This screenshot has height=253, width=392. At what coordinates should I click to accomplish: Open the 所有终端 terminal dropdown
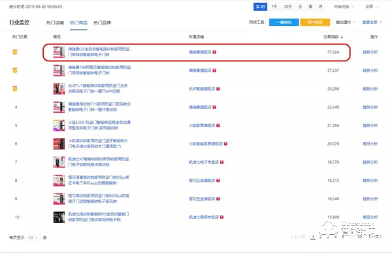[344, 7]
